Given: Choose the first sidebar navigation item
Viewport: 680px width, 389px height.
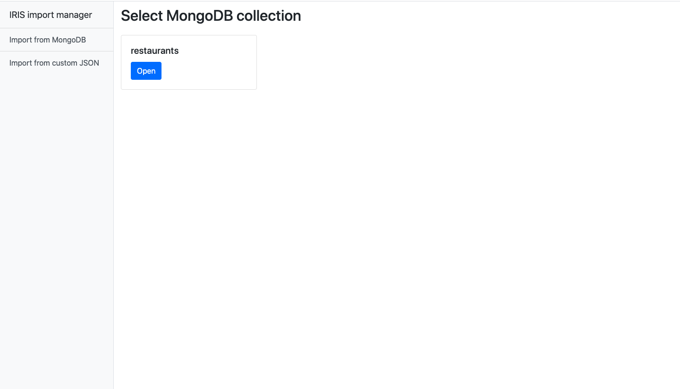Looking at the screenshot, I should (x=48, y=40).
